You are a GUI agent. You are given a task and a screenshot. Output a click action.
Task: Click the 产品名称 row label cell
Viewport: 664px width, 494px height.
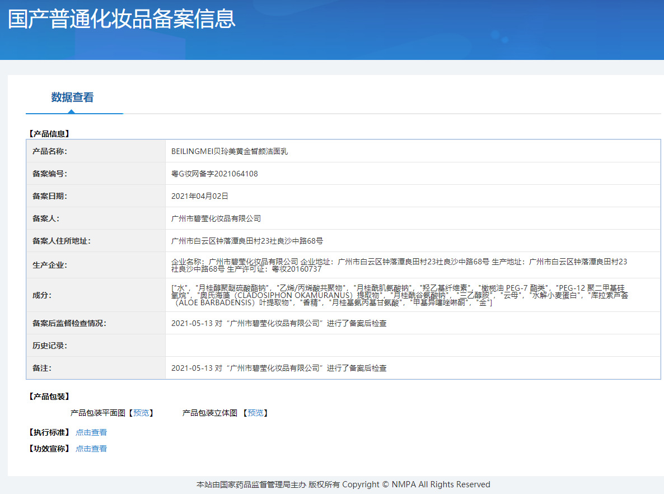click(96, 151)
